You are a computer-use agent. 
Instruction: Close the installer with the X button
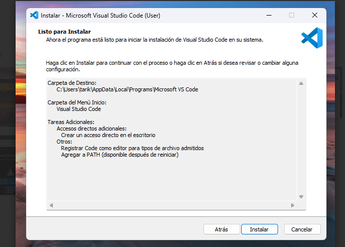[315, 15]
